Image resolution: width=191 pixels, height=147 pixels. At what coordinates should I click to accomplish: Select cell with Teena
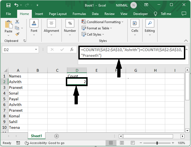[18, 127]
